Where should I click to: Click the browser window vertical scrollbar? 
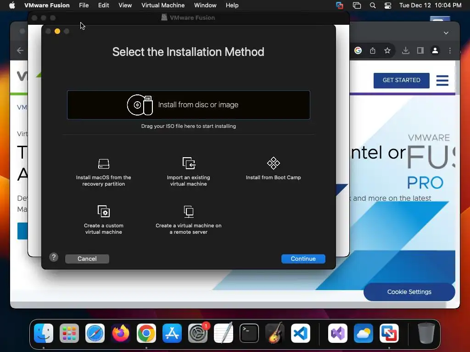tap(458, 77)
